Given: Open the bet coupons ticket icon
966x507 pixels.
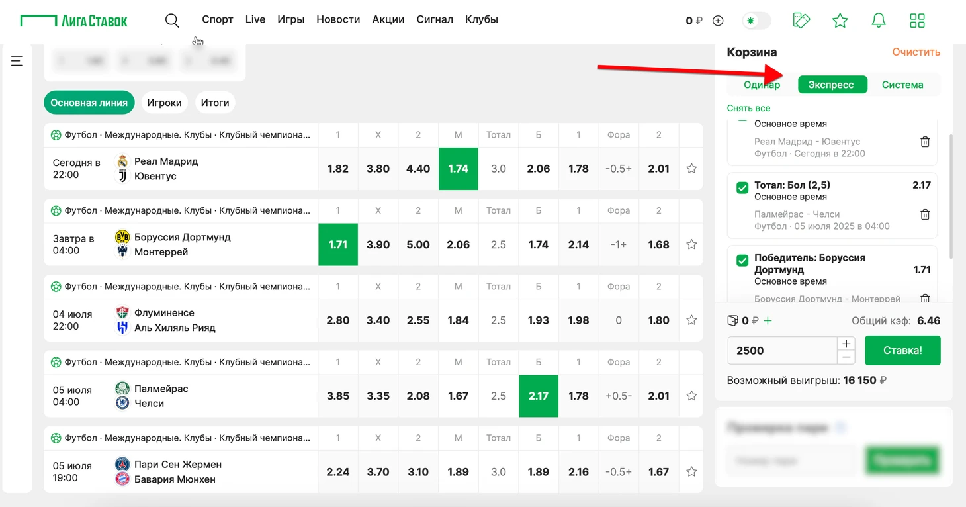Looking at the screenshot, I should (801, 21).
